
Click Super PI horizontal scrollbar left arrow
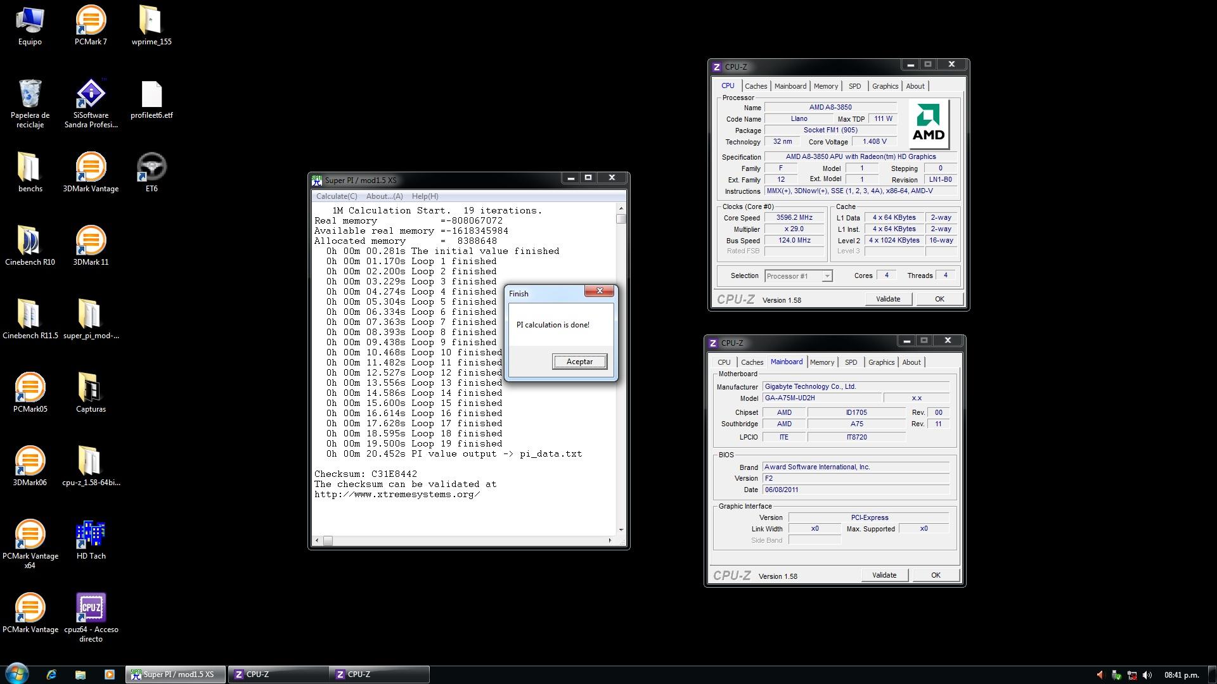(x=318, y=540)
